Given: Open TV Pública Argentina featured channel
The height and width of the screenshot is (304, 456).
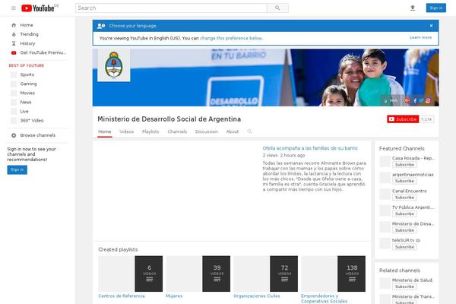Looking at the screenshot, I should pyautogui.click(x=413, y=207).
